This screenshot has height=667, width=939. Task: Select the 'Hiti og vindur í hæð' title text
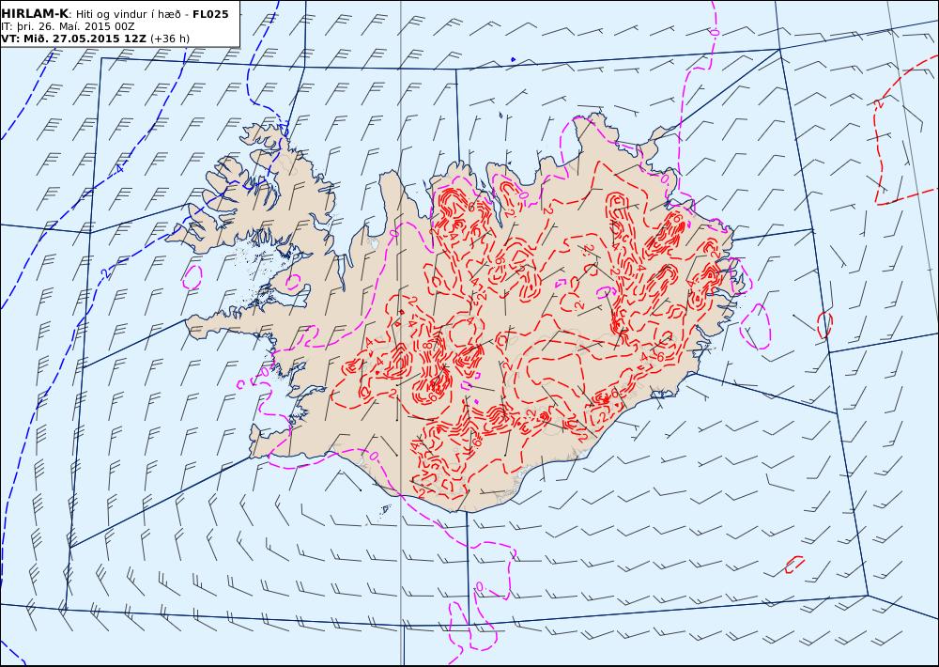(x=128, y=14)
